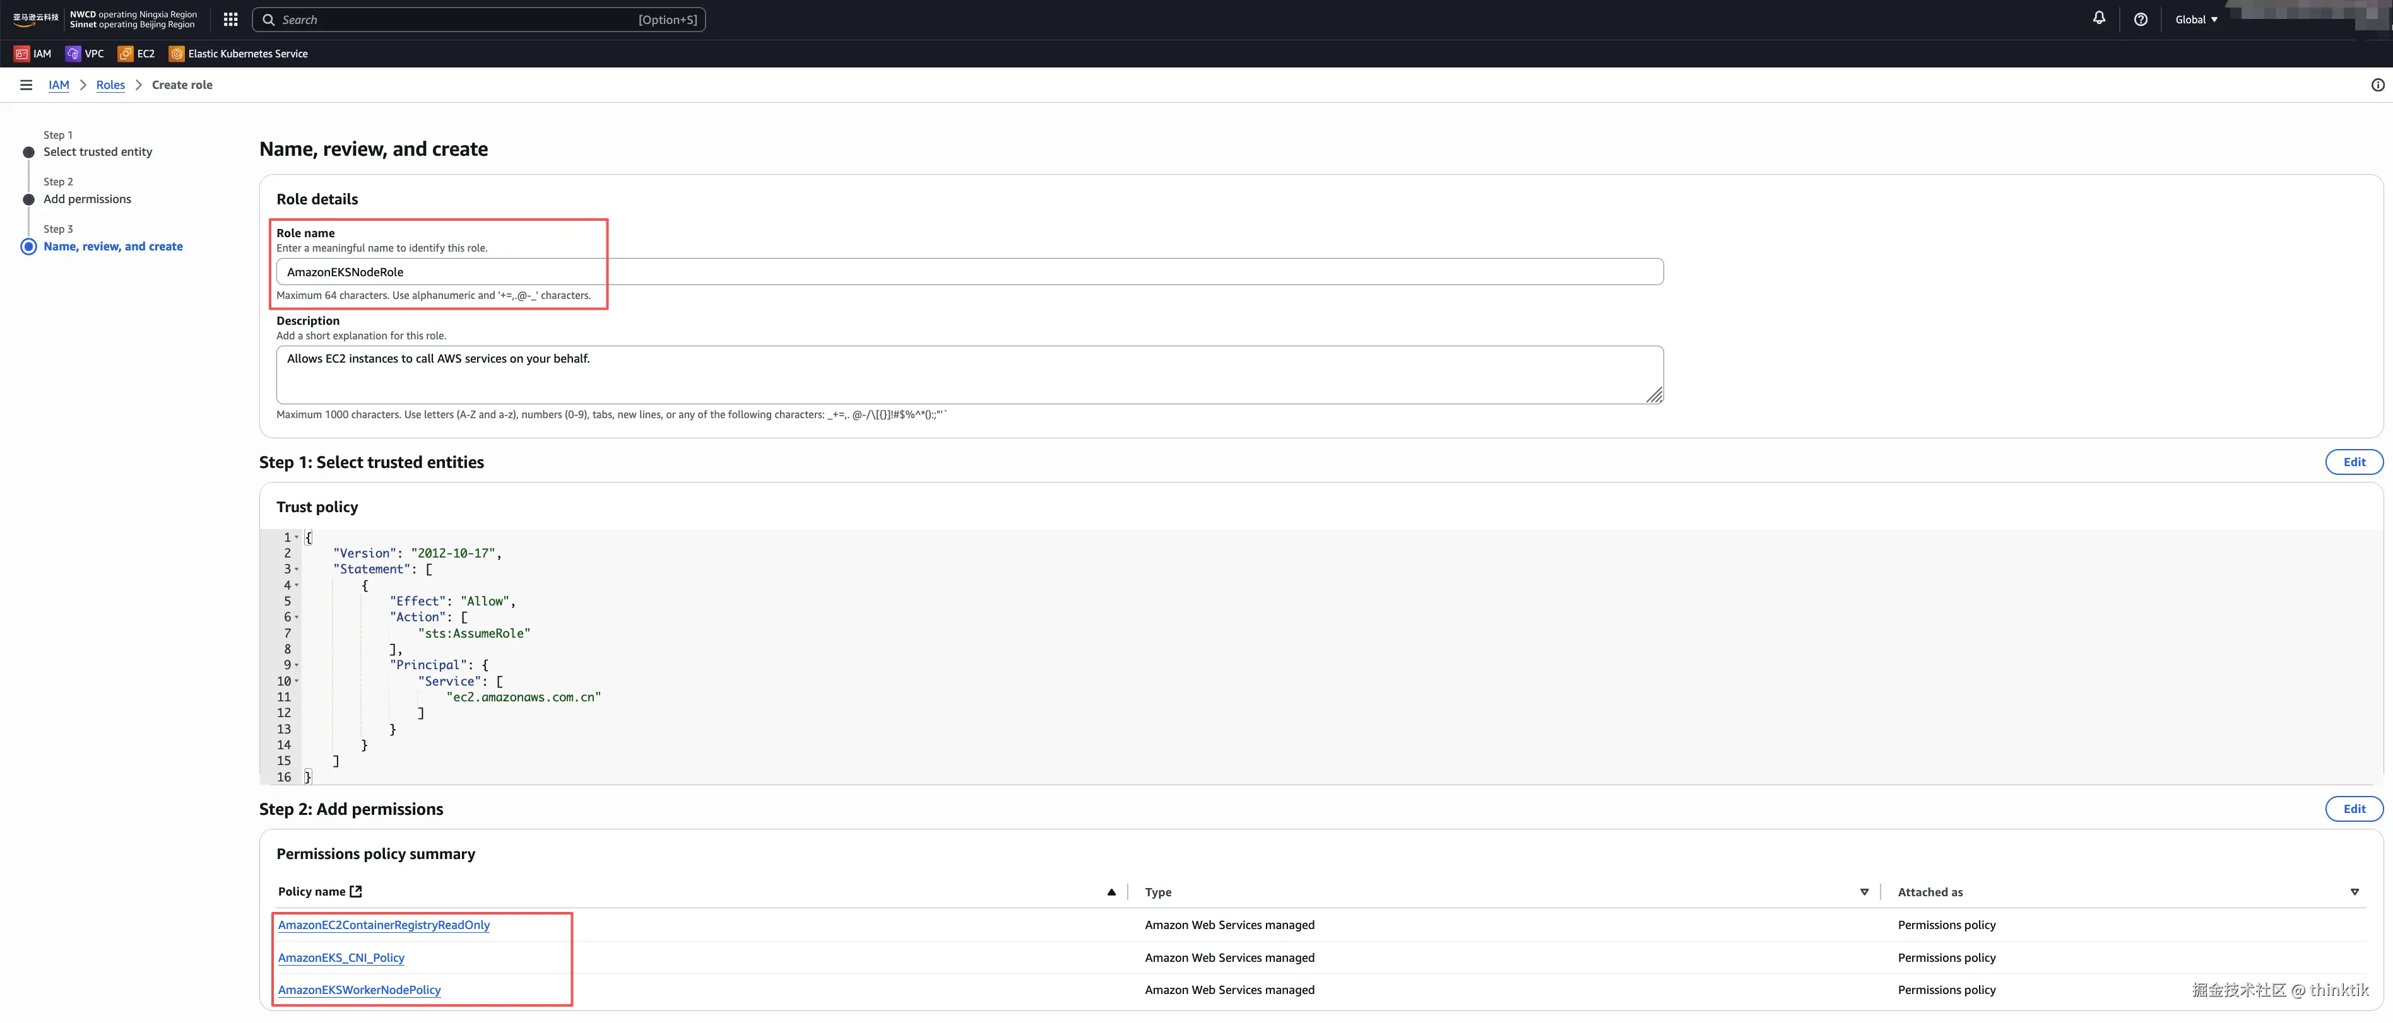This screenshot has width=2393, height=1023.
Task: Open the EC2 service shortcut
Action: (136, 54)
